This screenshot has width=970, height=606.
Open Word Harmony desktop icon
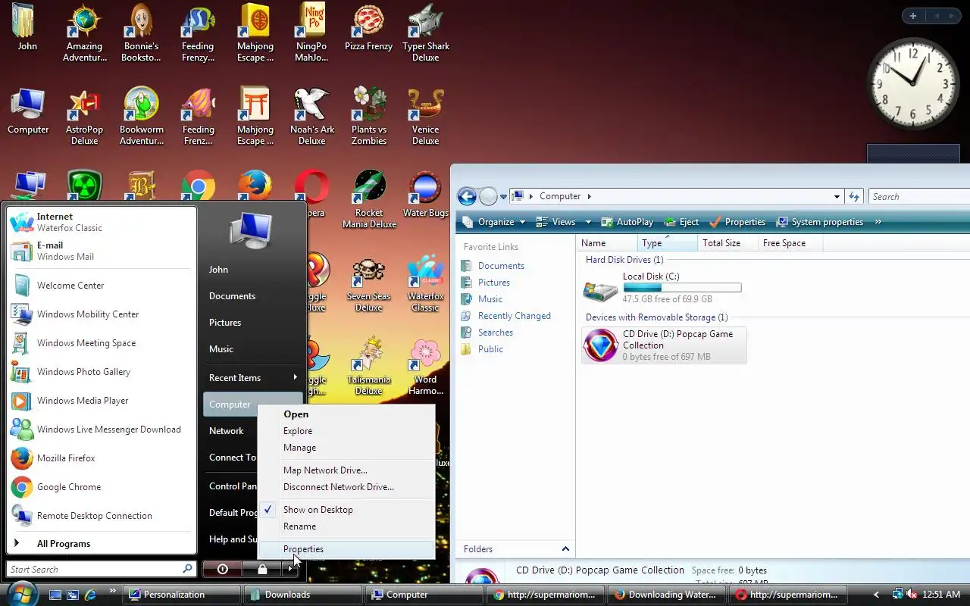click(425, 367)
